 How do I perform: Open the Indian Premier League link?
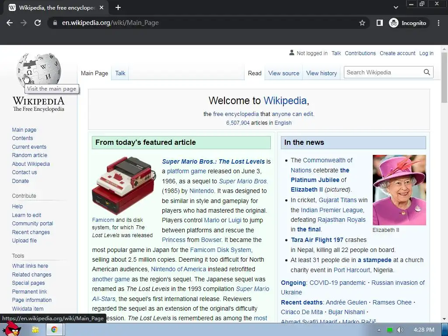332,210
